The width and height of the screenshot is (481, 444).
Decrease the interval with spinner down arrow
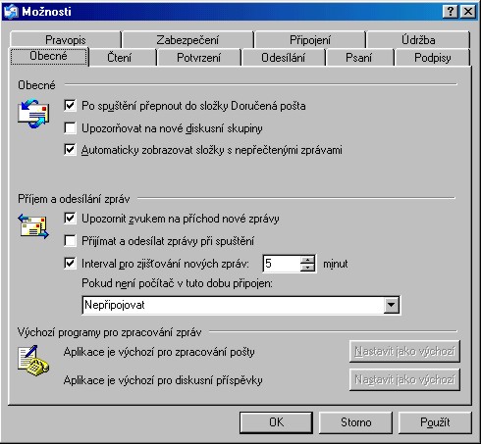click(x=307, y=268)
